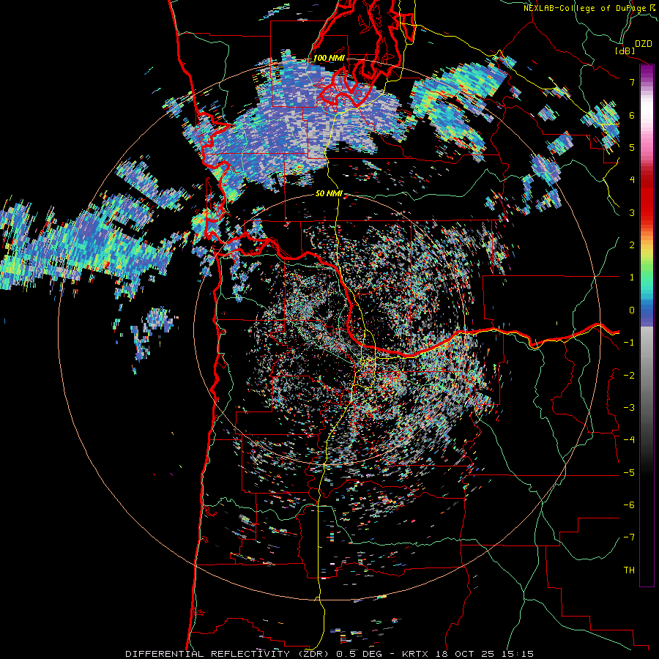Click the '18 OCT 25' date in the caption

pos(464,654)
